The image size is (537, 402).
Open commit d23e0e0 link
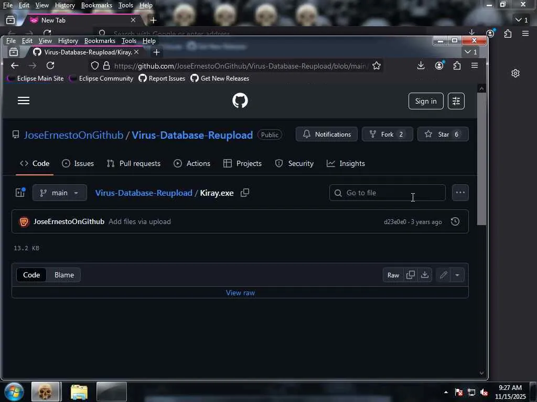click(x=395, y=222)
